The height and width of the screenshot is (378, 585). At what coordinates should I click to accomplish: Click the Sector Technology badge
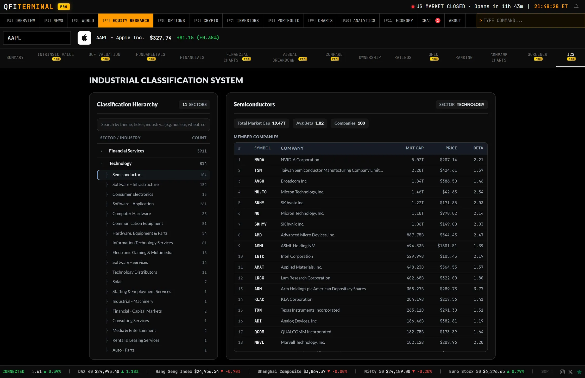462,105
